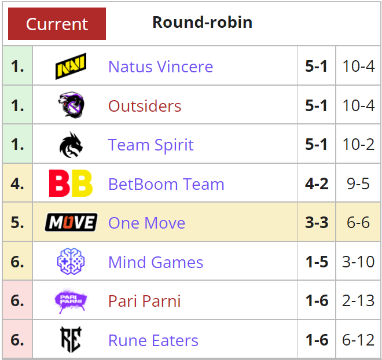Open the Outsiders team link

(x=145, y=106)
